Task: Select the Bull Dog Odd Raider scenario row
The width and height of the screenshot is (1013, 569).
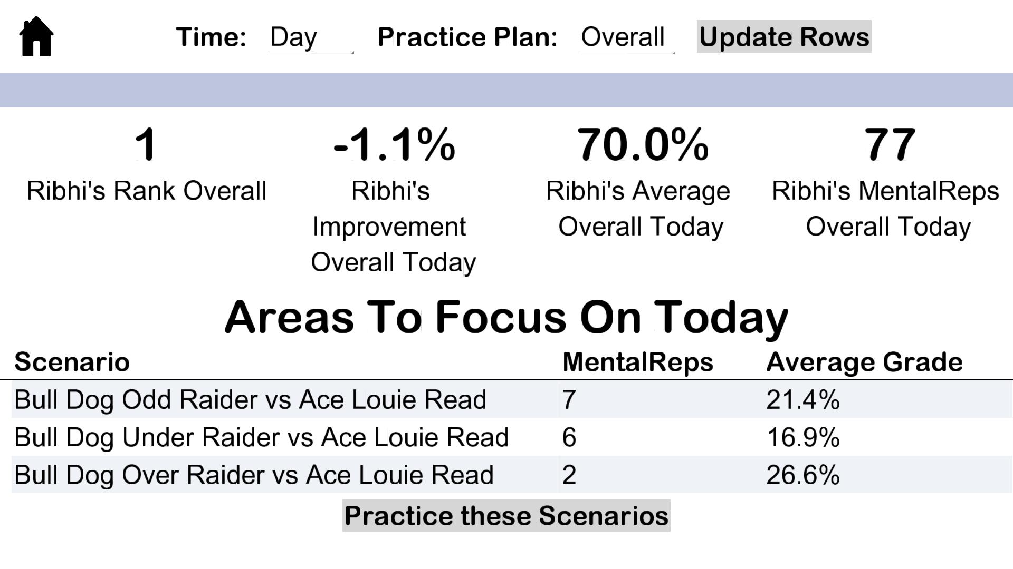Action: [x=250, y=399]
